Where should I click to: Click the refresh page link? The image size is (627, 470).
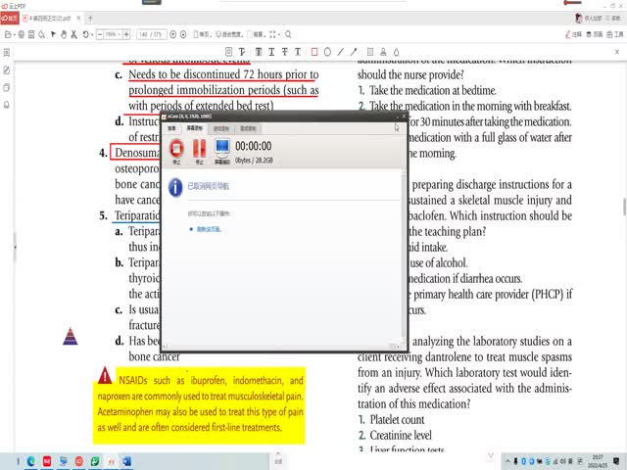205,229
